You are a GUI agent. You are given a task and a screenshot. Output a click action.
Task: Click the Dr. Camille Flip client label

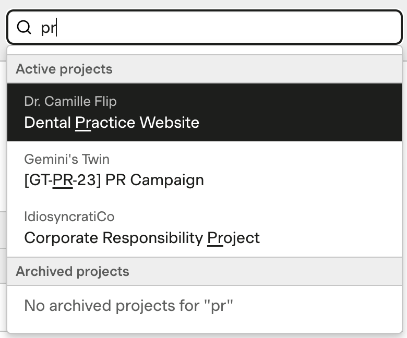(x=70, y=101)
